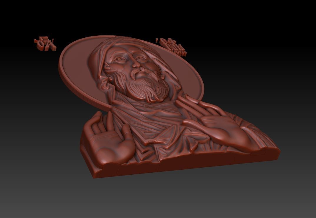Click the carved inscription left of the halo
Viewport: 316px width, 218px height.
pyautogui.click(x=45, y=44)
